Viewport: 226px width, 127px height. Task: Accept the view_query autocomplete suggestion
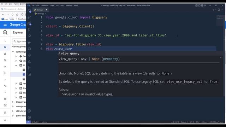click(x=70, y=53)
